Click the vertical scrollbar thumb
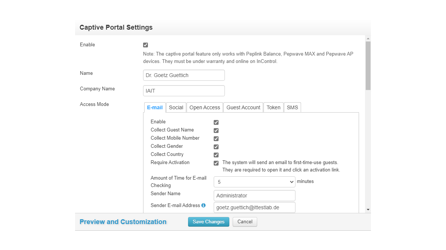Screen dimensions: 446x250 (368, 65)
